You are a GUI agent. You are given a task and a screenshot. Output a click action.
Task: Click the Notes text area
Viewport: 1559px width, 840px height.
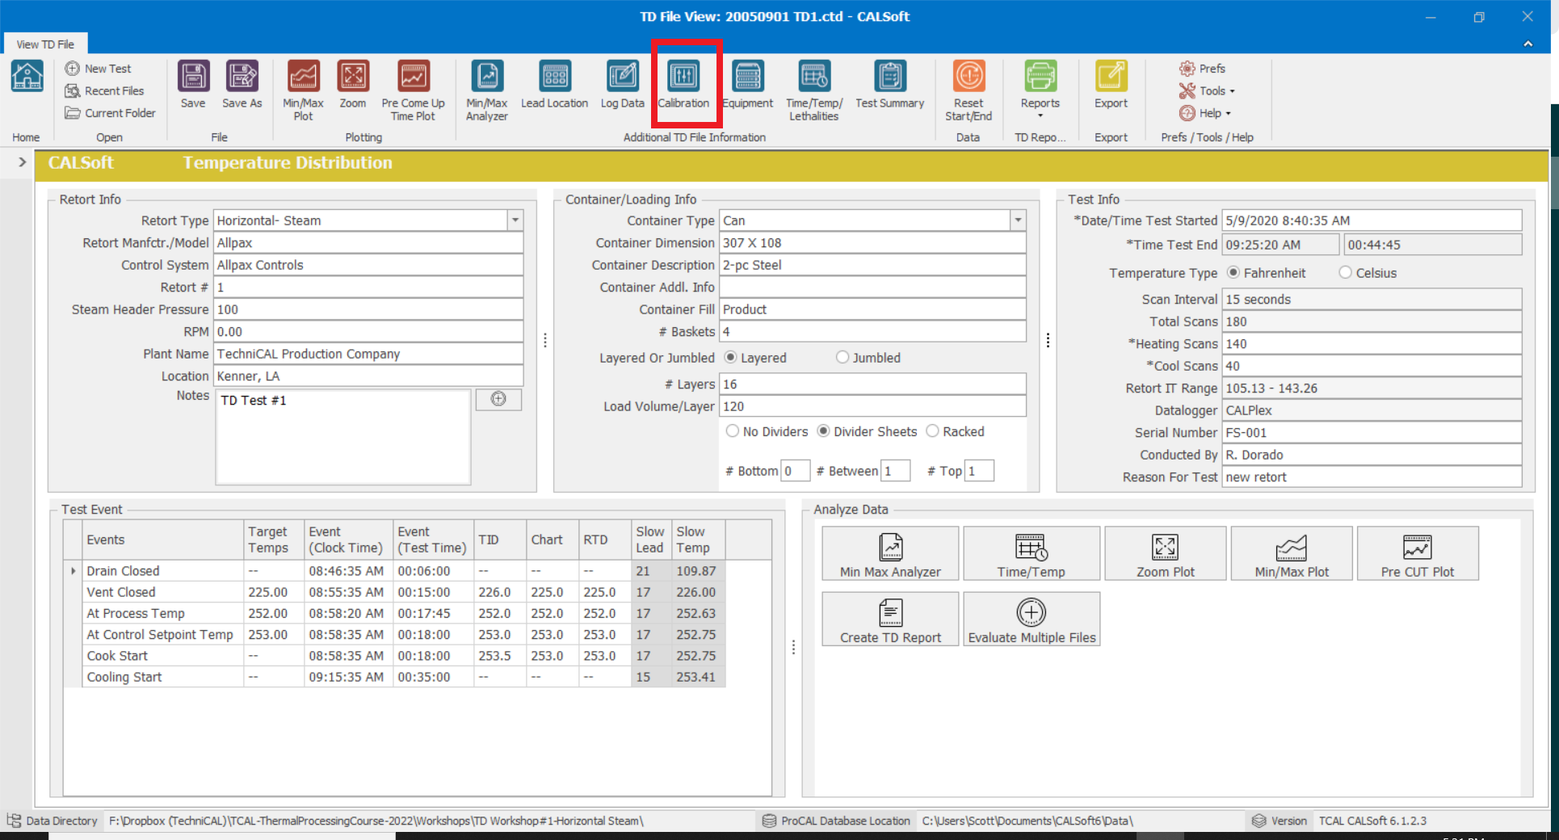tap(342, 436)
